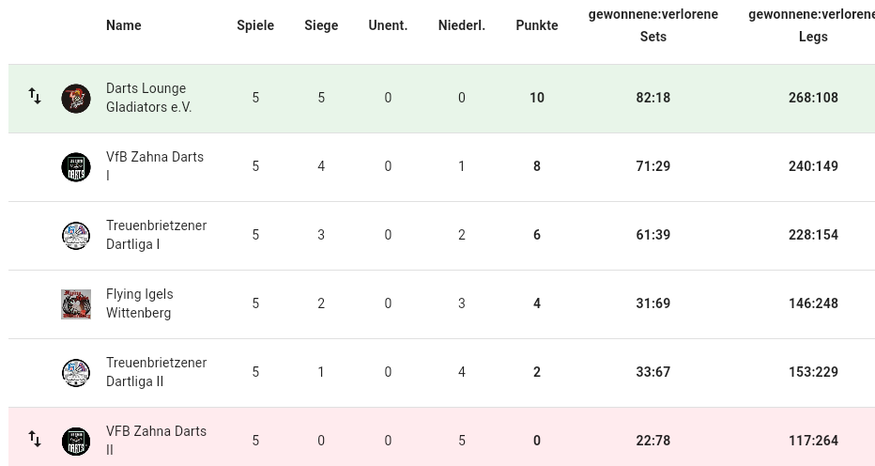Screen dimensions: 875x466
Task: Click the VfB Zahna Darts I logo
Action: click(x=76, y=167)
